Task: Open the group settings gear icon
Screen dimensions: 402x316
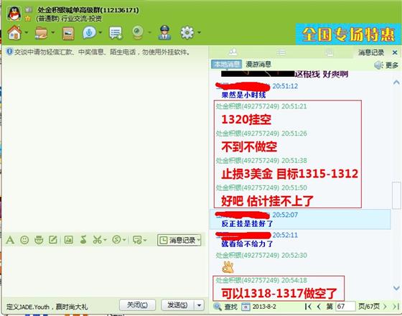Action: (187, 32)
